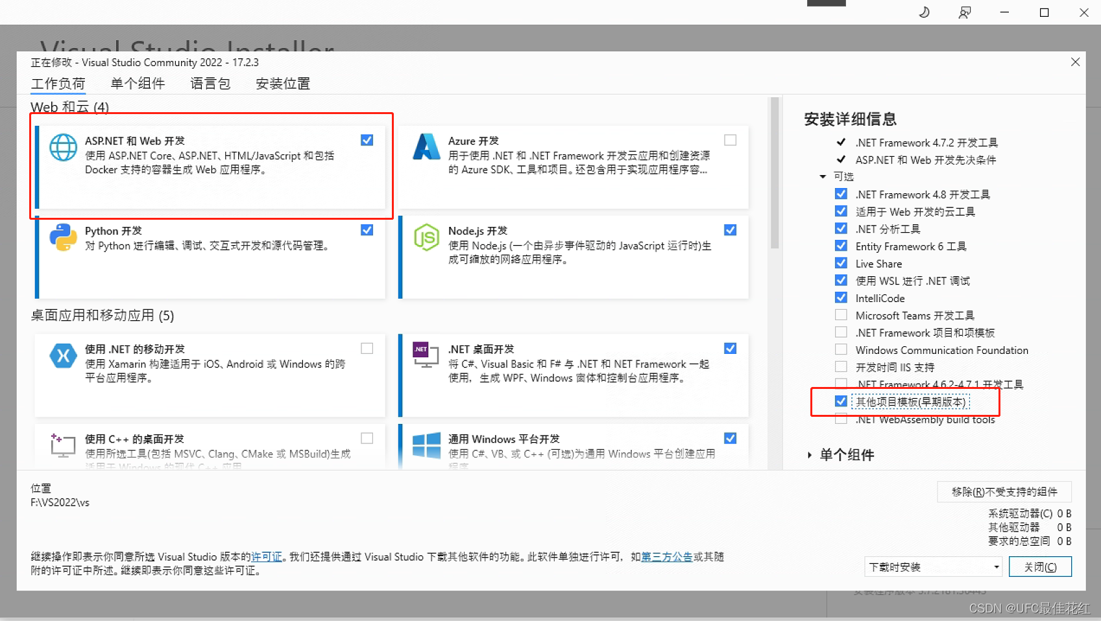The image size is (1101, 621).
Task: Click 移除不受支持的组件 button
Action: [x=1004, y=492]
